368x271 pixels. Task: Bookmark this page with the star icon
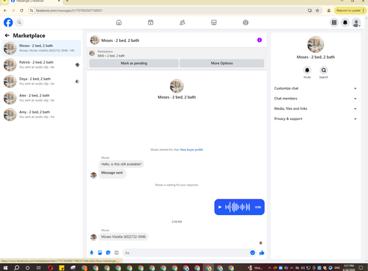pos(317,10)
